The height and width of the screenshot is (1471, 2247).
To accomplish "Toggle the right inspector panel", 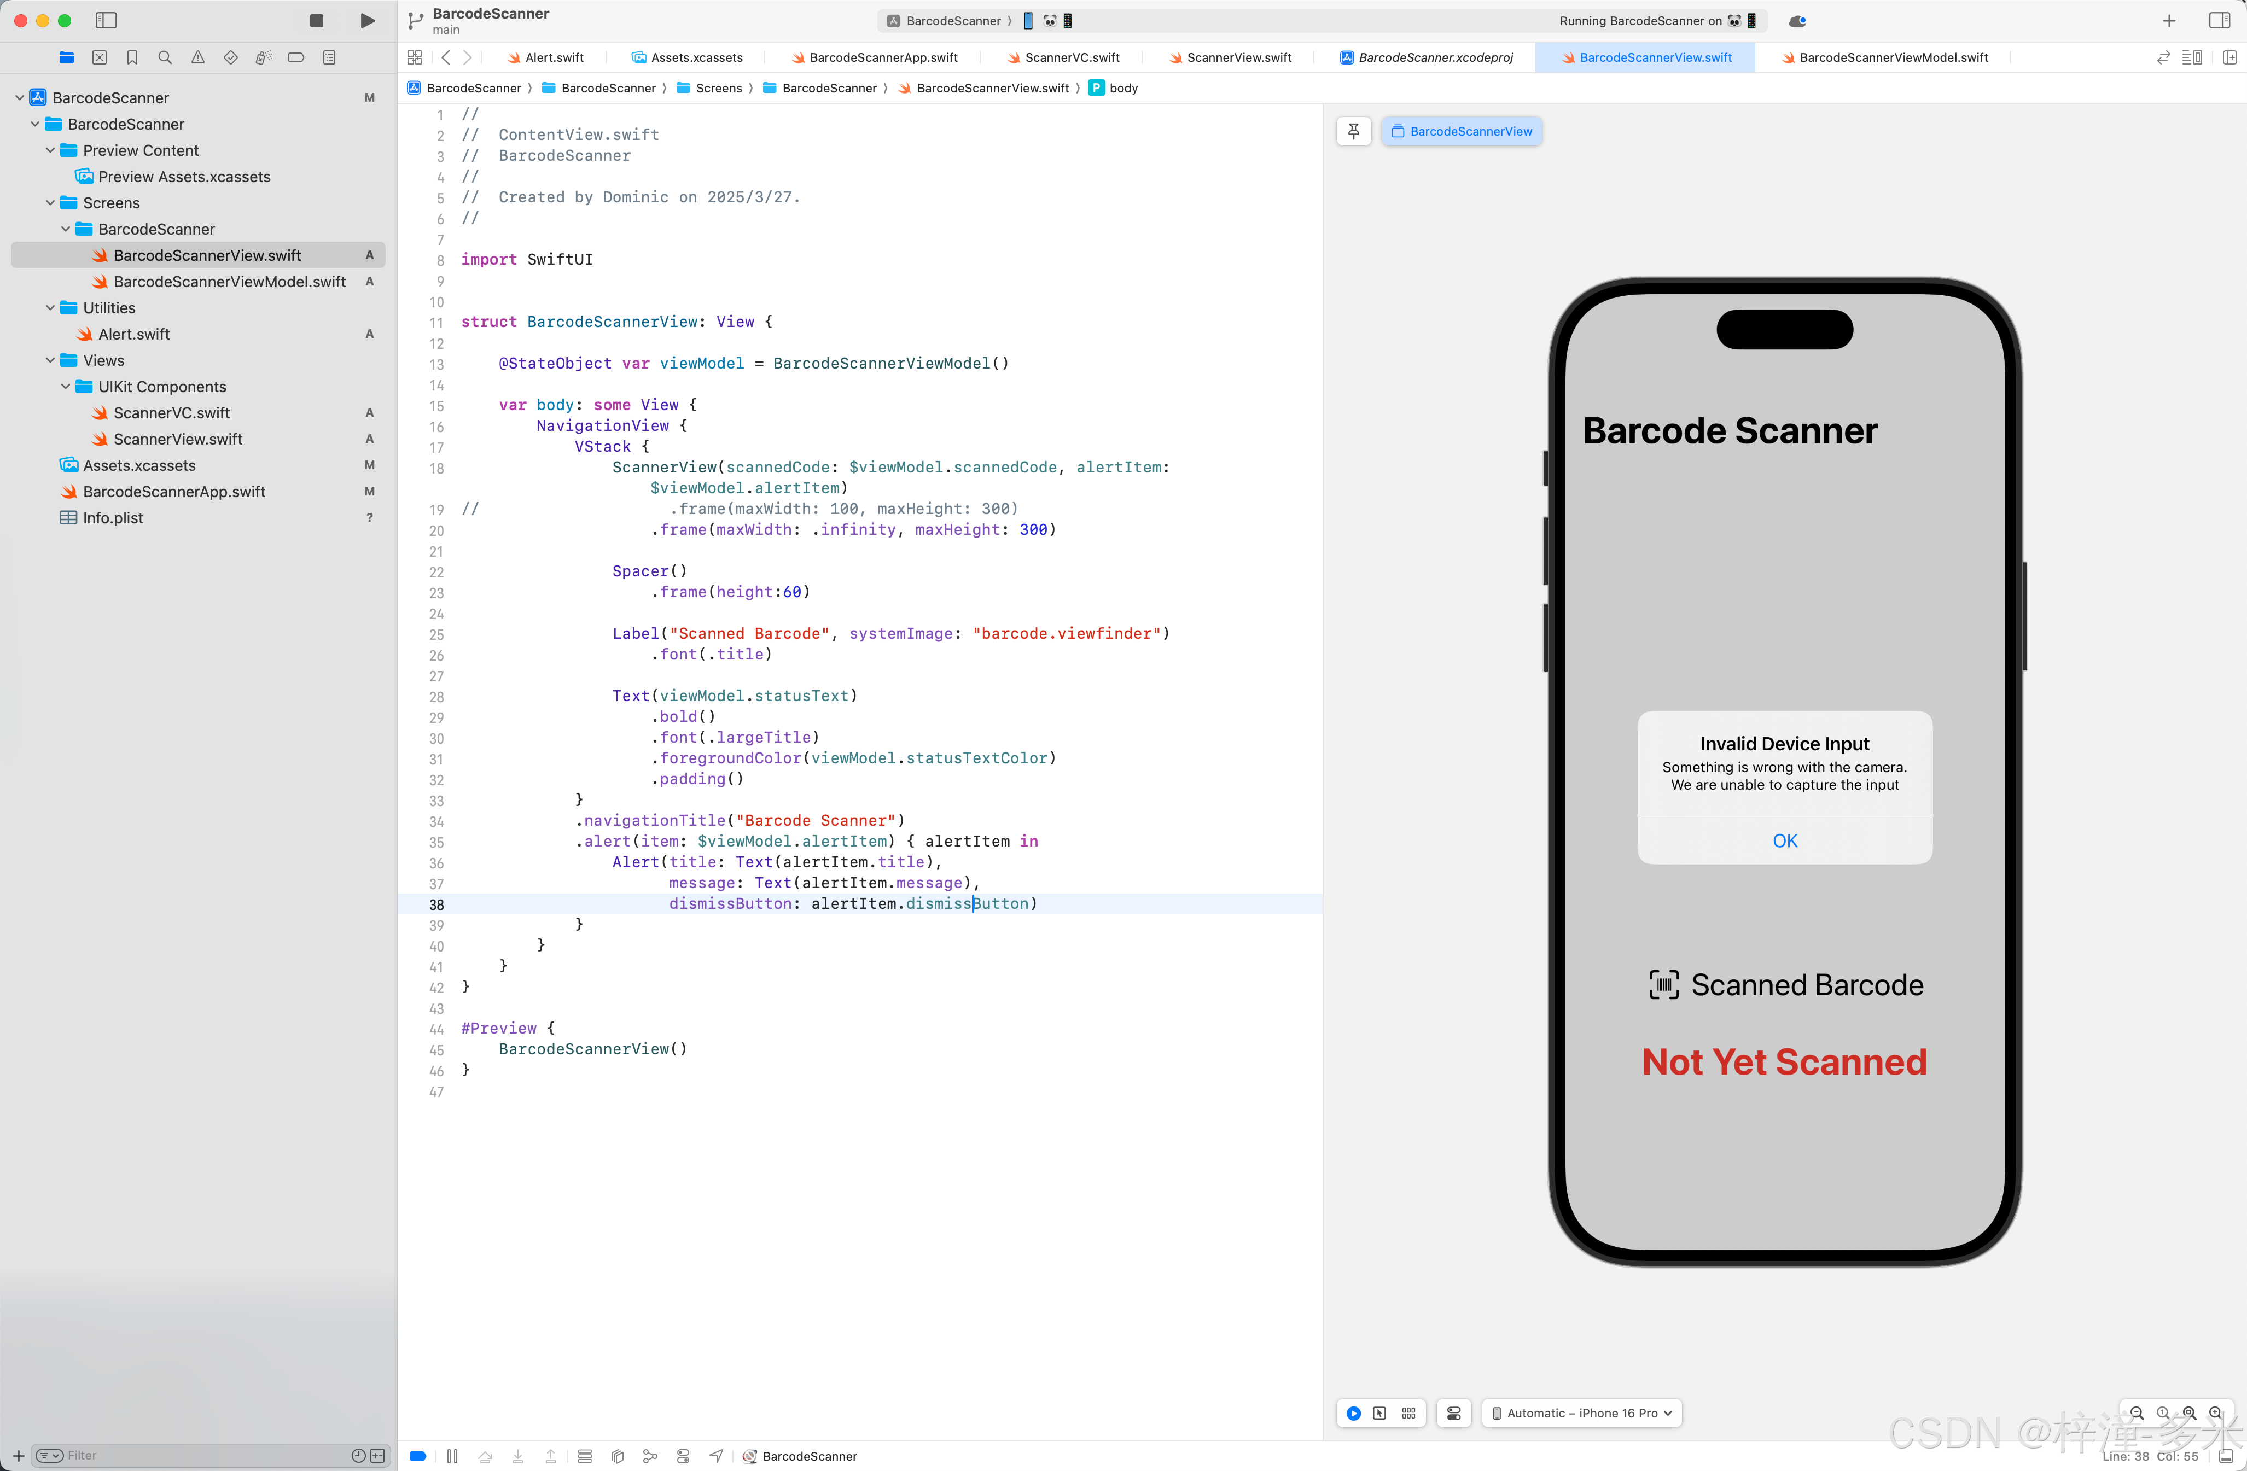I will (2220, 21).
